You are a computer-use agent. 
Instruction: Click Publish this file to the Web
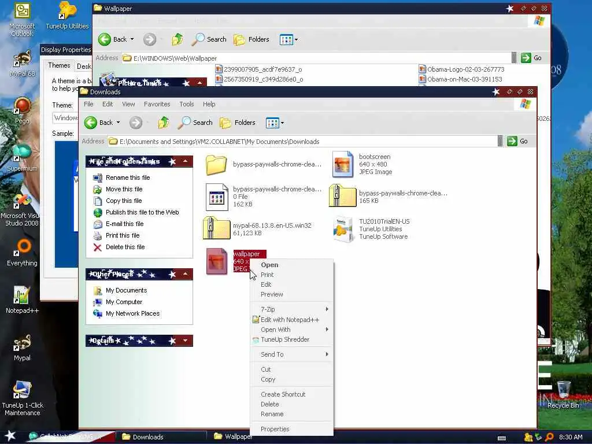[142, 212]
